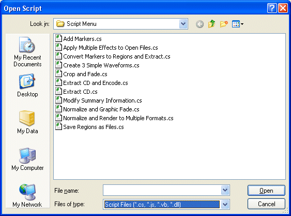Open My Recent Documents location
The height and width of the screenshot is (216, 291).
pyautogui.click(x=27, y=52)
